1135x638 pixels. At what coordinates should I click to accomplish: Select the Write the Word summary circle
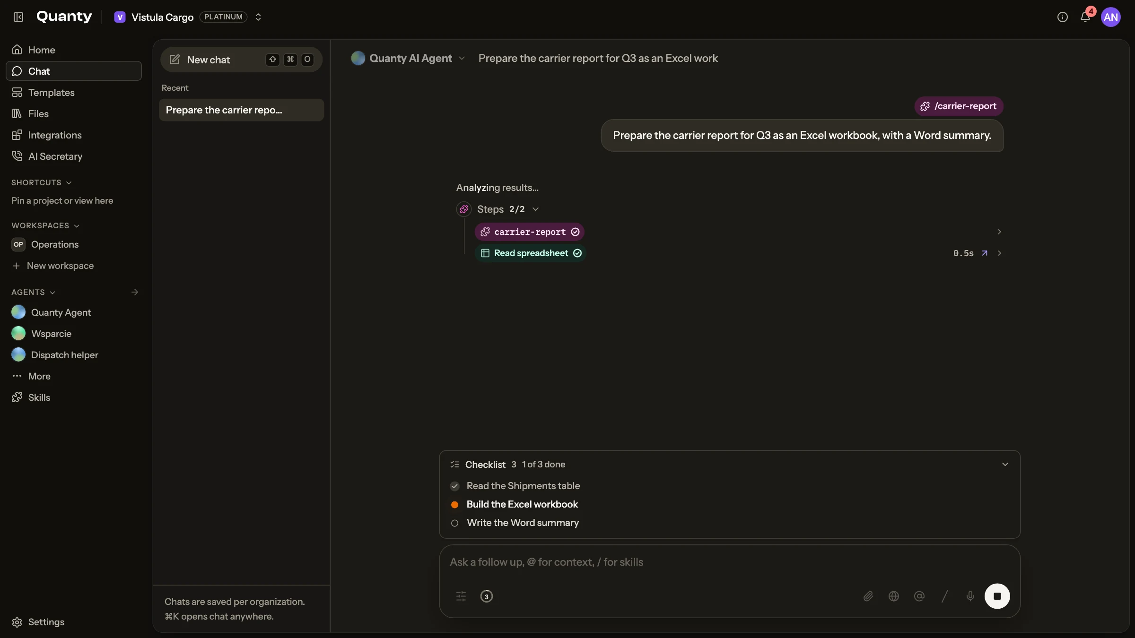[454, 523]
